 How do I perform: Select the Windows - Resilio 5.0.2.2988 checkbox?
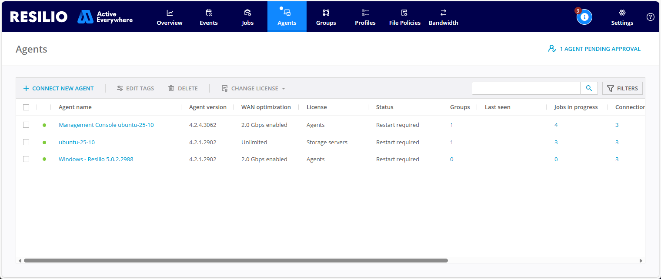(26, 159)
